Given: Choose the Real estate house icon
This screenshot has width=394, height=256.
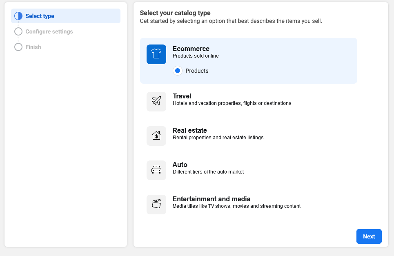Looking at the screenshot, I should pyautogui.click(x=156, y=136).
